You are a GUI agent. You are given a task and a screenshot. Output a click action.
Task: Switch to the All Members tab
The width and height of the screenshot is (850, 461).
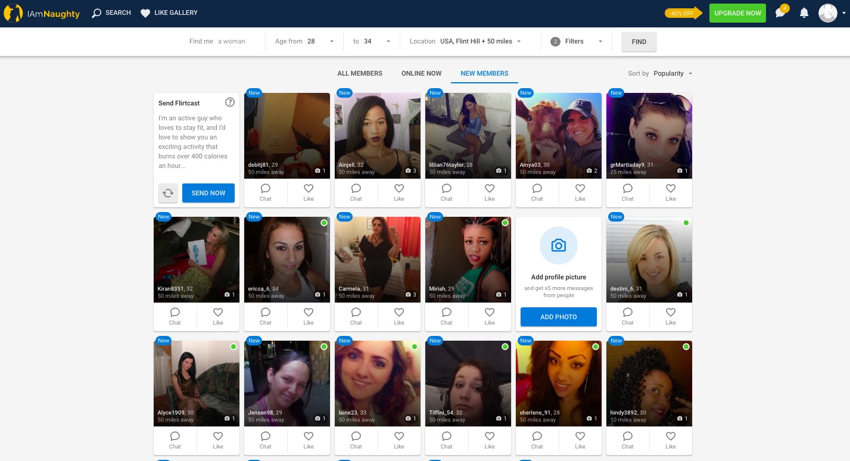tap(360, 73)
